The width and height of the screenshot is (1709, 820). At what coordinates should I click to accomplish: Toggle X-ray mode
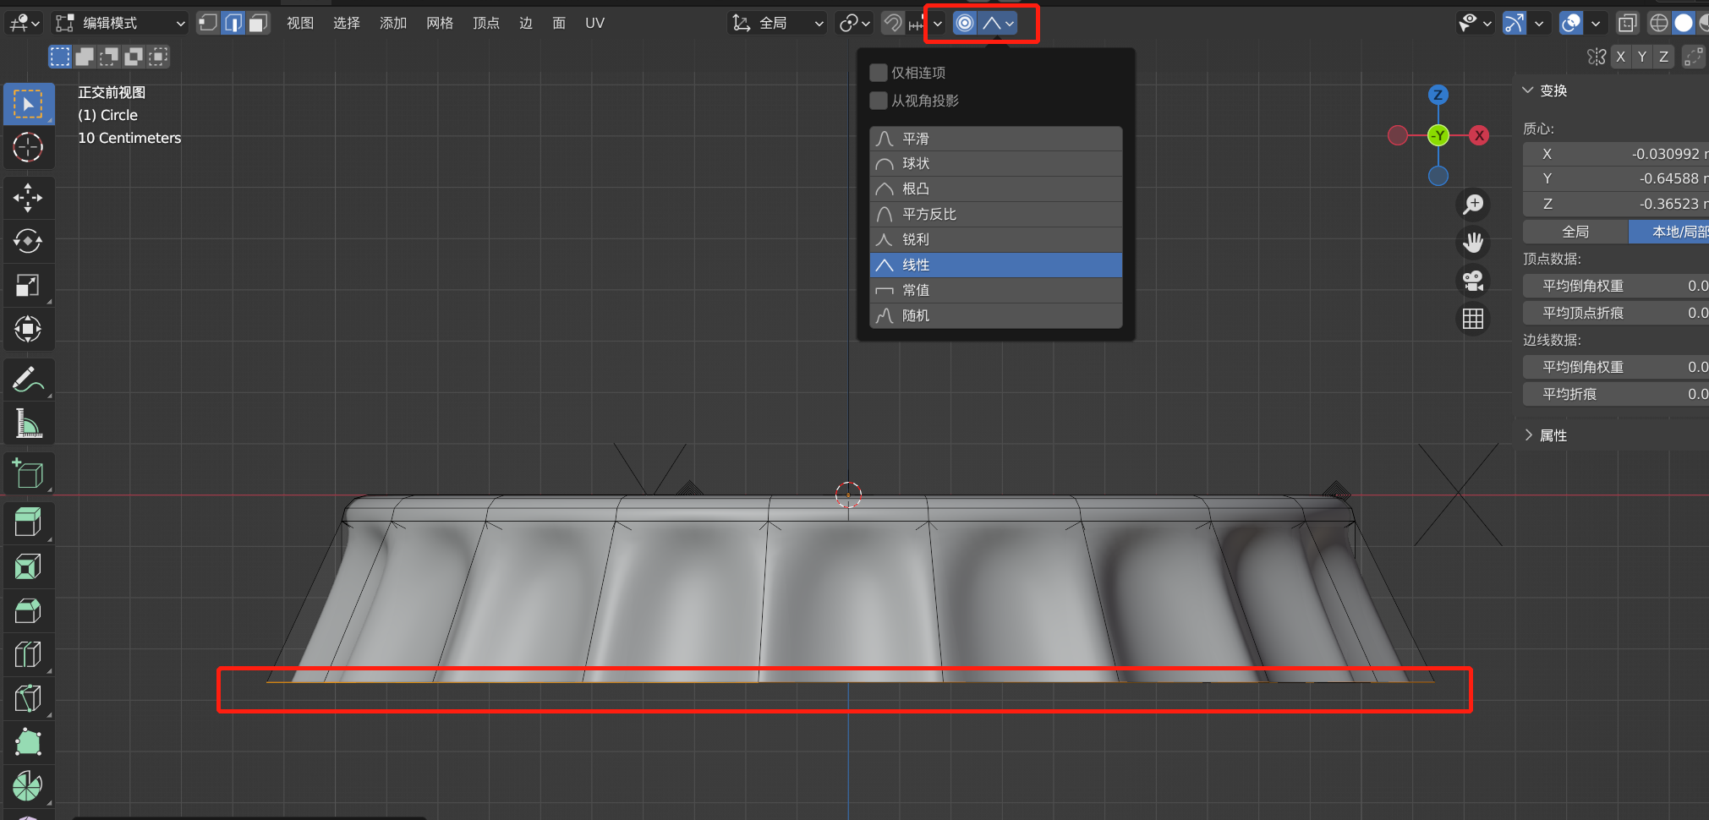(x=1627, y=23)
